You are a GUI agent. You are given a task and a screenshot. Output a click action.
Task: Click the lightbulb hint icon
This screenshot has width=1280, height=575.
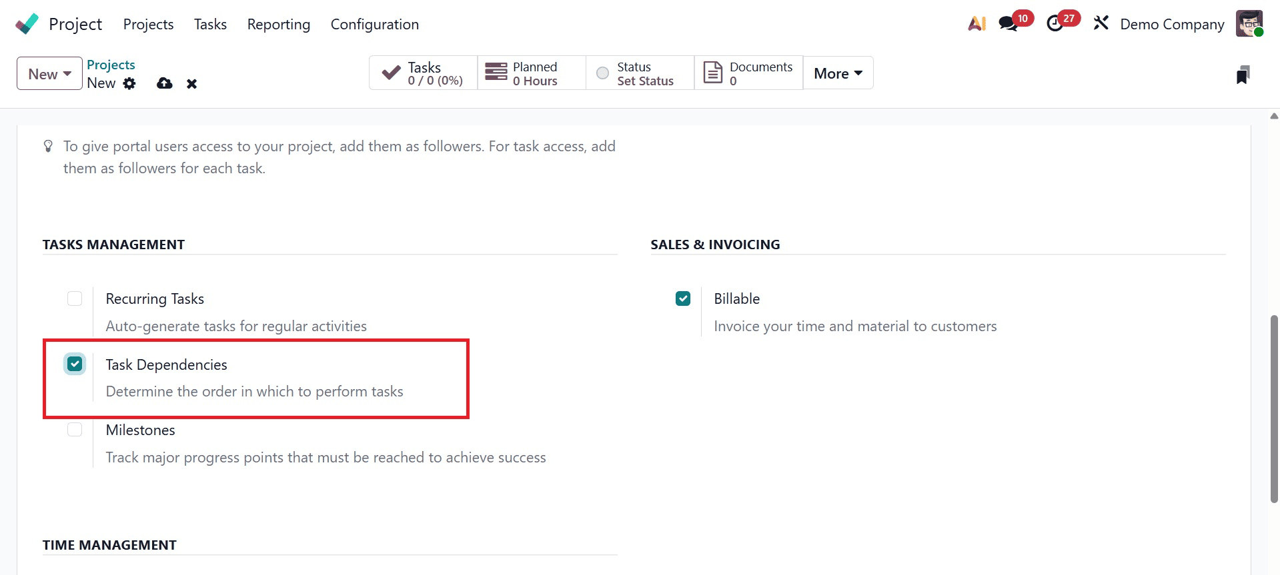coord(48,146)
